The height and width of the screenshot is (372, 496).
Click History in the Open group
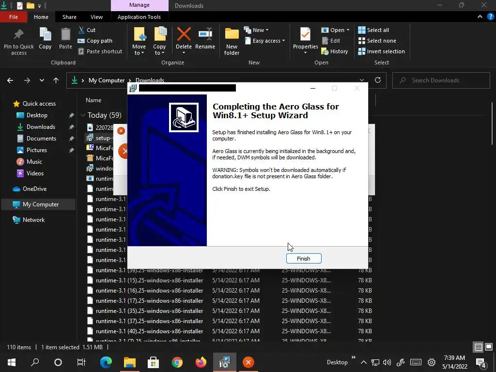(x=335, y=51)
